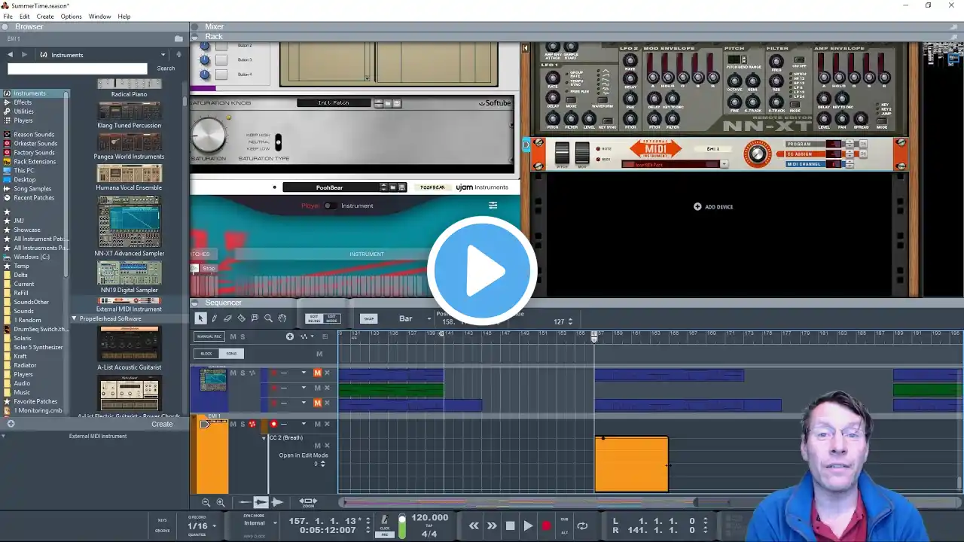This screenshot has height=542, width=964.
Task: Click the External MIDI Instrument logo
Action: point(654,151)
